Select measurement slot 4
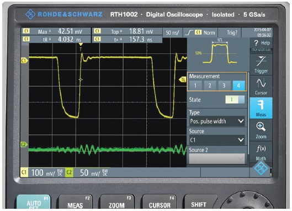Screen dimensions: 292x211 (238, 85)
